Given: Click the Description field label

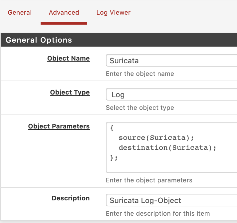Looking at the screenshot, I should [71, 198].
